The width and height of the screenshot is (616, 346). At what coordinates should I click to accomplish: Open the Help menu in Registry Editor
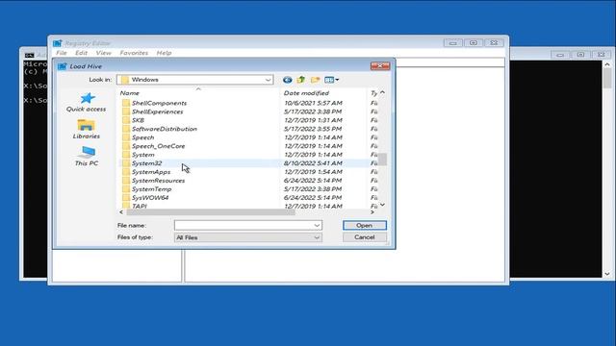click(164, 53)
